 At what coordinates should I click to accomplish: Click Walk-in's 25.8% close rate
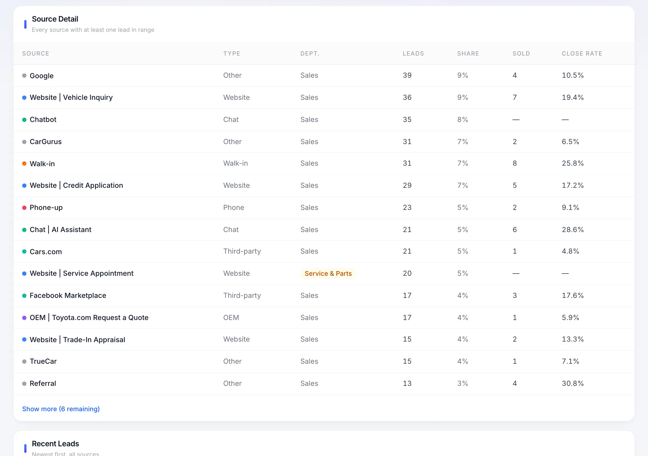(573, 163)
